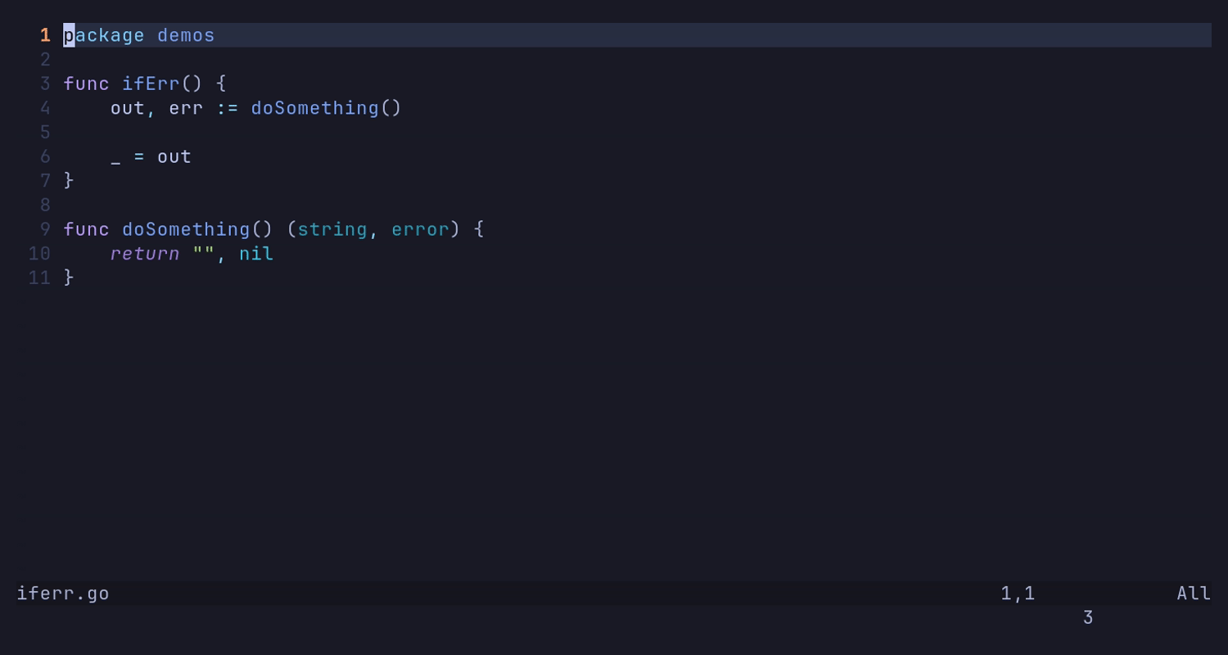The width and height of the screenshot is (1228, 655).
Task: Click line number 11 in the gutter
Action: (39, 278)
